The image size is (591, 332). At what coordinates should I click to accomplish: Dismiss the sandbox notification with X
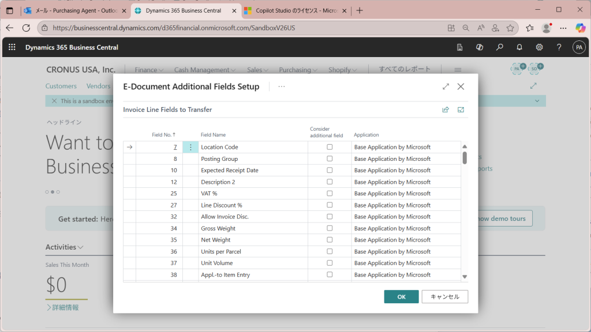tap(54, 101)
